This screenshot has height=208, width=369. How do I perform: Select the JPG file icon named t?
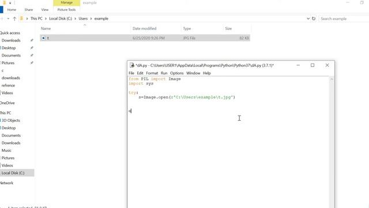point(44,38)
